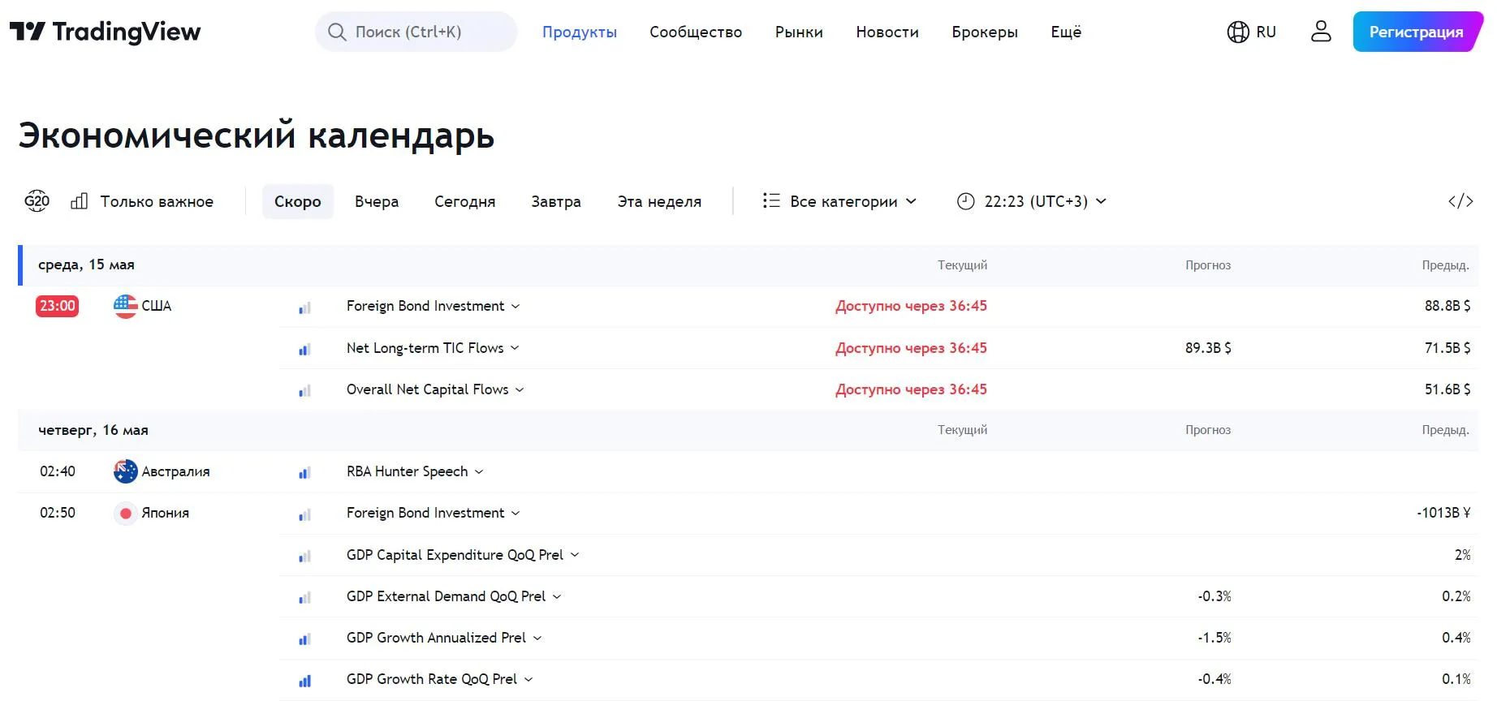Click importance icon for GDP Growth Annualized Prel
1497x701 pixels.
[304, 639]
